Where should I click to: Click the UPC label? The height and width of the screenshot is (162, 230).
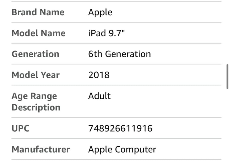21,128
